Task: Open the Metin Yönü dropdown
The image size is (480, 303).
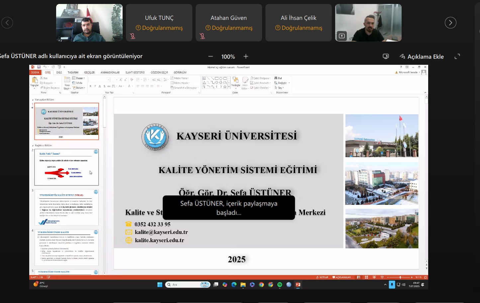Action: 180,78
